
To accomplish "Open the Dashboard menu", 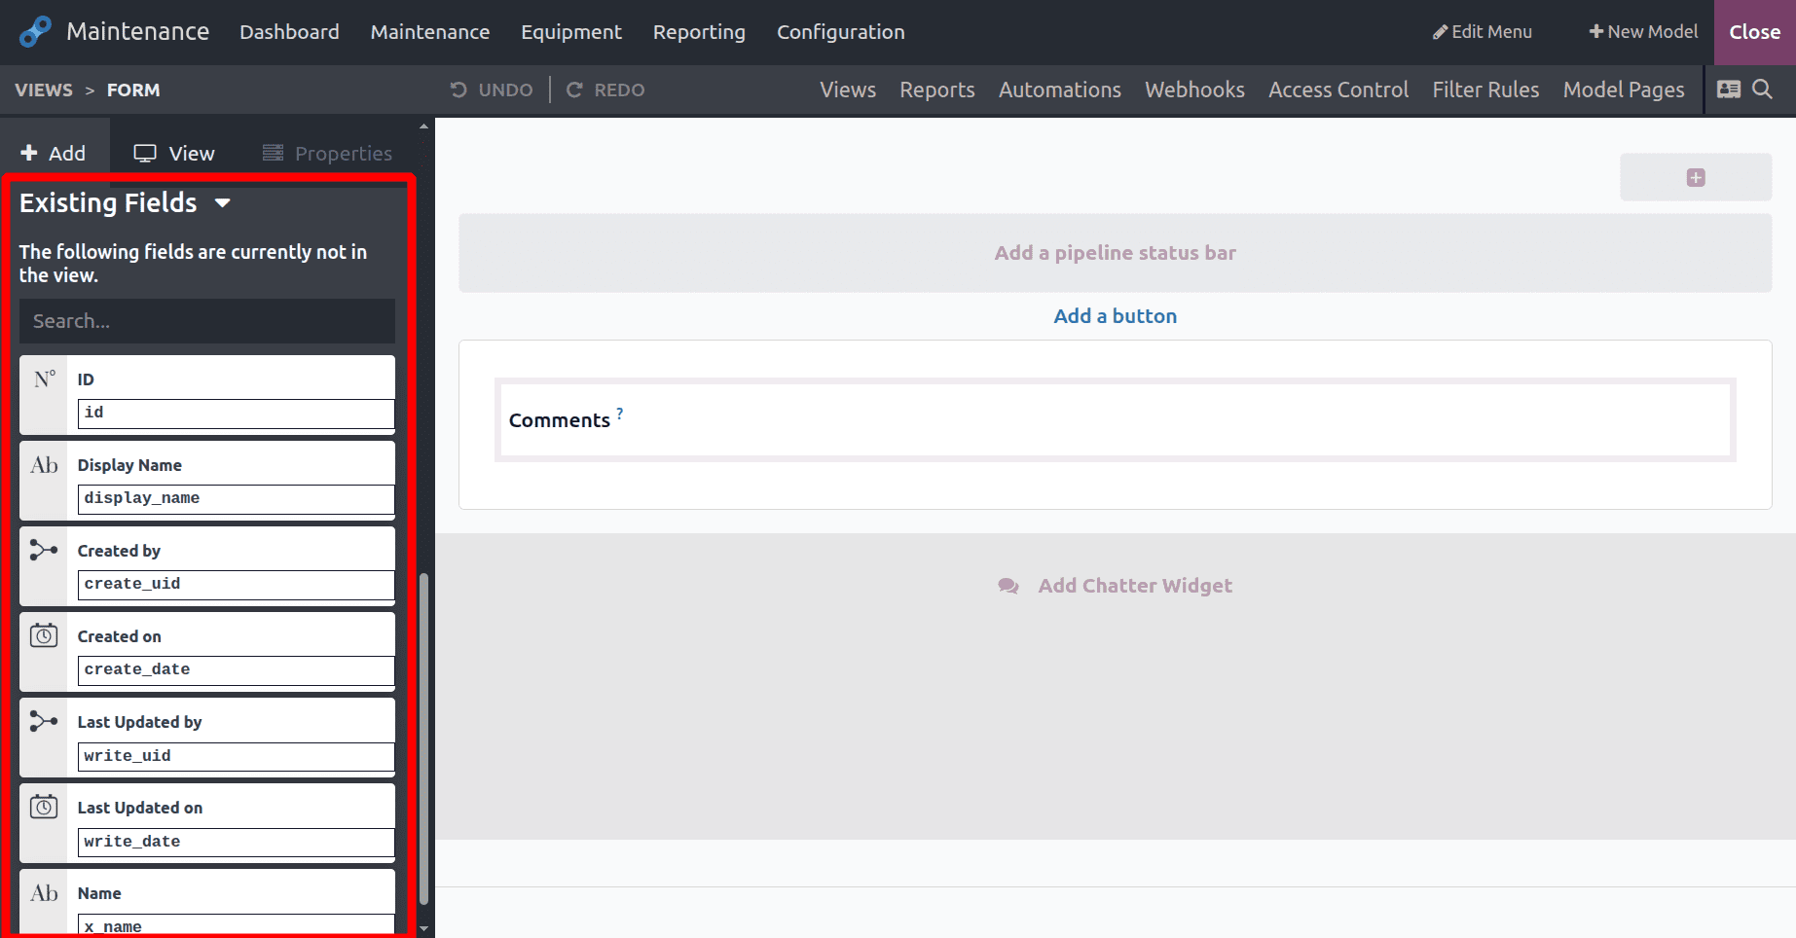I will tap(290, 32).
